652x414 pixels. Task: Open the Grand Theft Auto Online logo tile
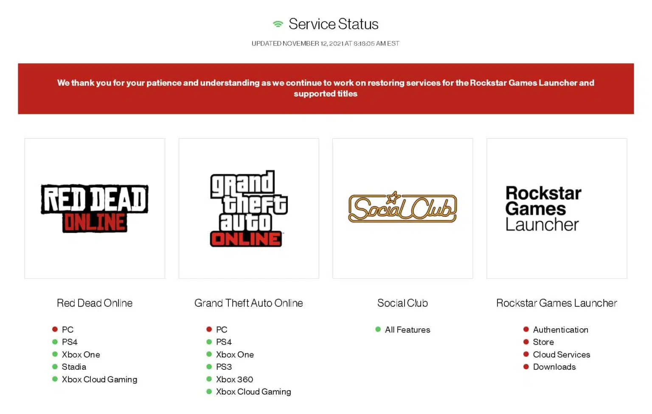pos(249,208)
